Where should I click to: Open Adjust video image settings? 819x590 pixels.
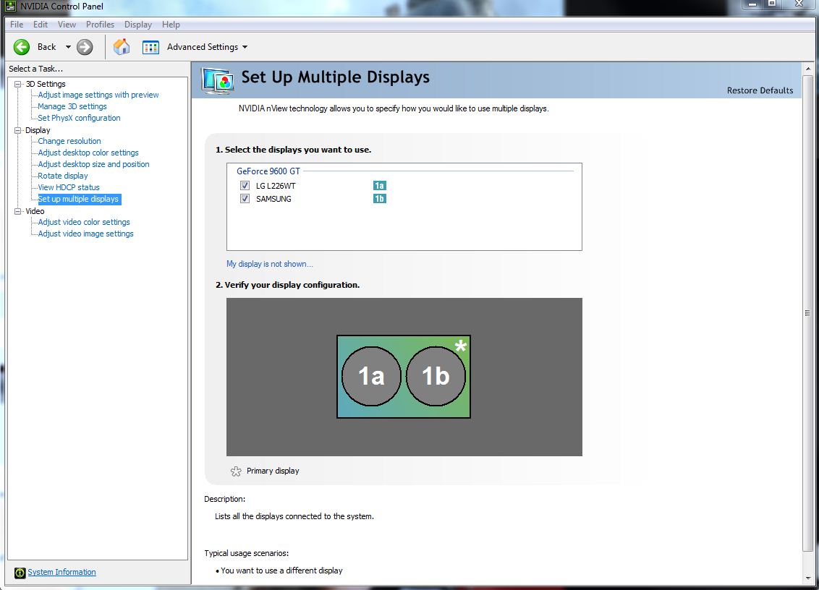point(85,234)
